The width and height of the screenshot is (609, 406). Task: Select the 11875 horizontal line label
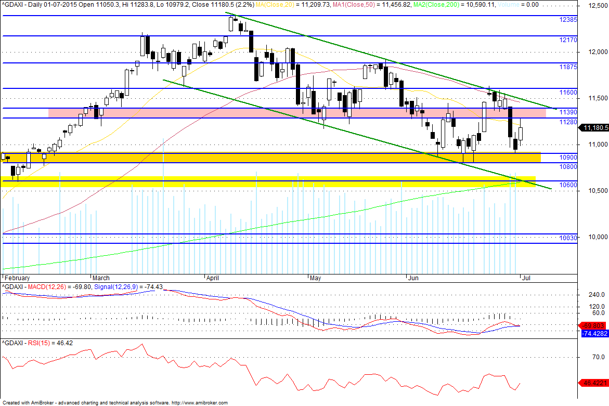tap(568, 67)
